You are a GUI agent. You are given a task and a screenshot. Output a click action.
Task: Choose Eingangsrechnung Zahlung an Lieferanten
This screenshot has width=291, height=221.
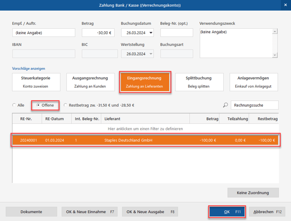coord(144,82)
